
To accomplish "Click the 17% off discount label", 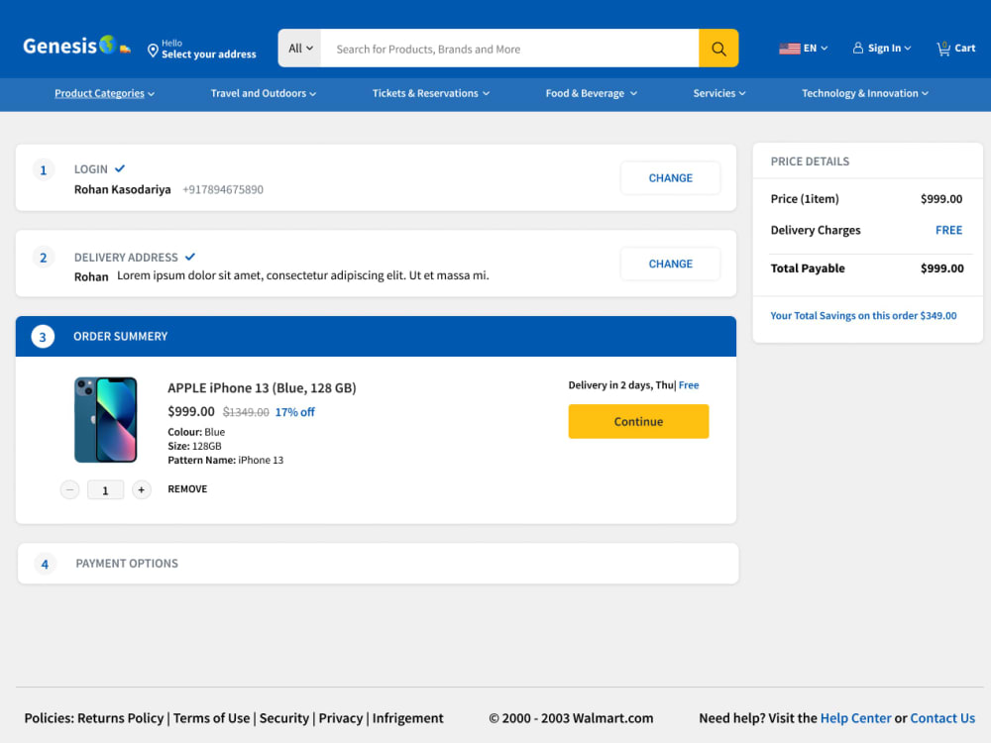I will pos(294,412).
